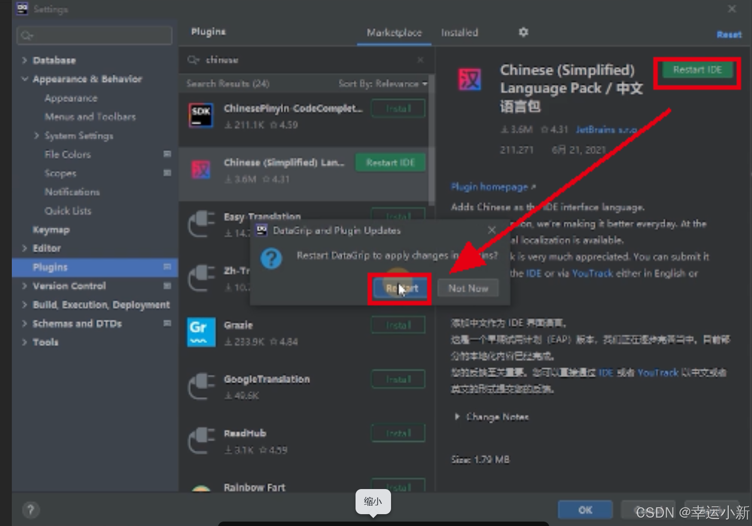Install the GoogleTranslation plugin
752x526 pixels.
point(398,379)
